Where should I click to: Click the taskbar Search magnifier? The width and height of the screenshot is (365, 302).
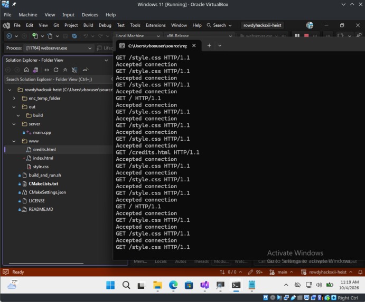126,285
